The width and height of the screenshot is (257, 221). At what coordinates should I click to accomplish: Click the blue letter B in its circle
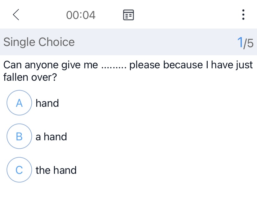coord(19,137)
